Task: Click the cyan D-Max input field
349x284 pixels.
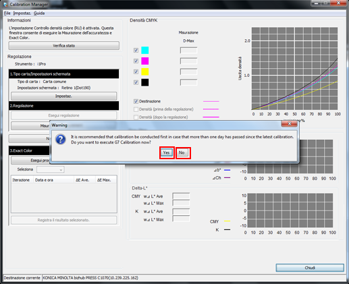Action: click(x=188, y=51)
